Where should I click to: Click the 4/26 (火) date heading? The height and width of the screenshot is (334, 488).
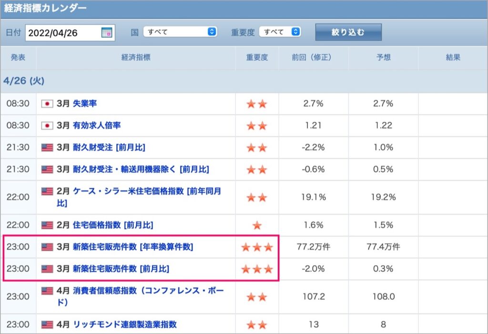[24, 81]
